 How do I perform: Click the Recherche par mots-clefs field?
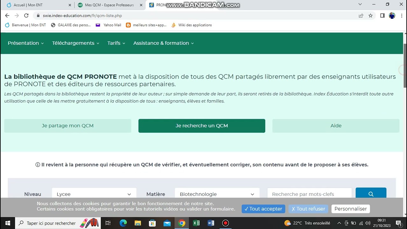click(x=309, y=194)
